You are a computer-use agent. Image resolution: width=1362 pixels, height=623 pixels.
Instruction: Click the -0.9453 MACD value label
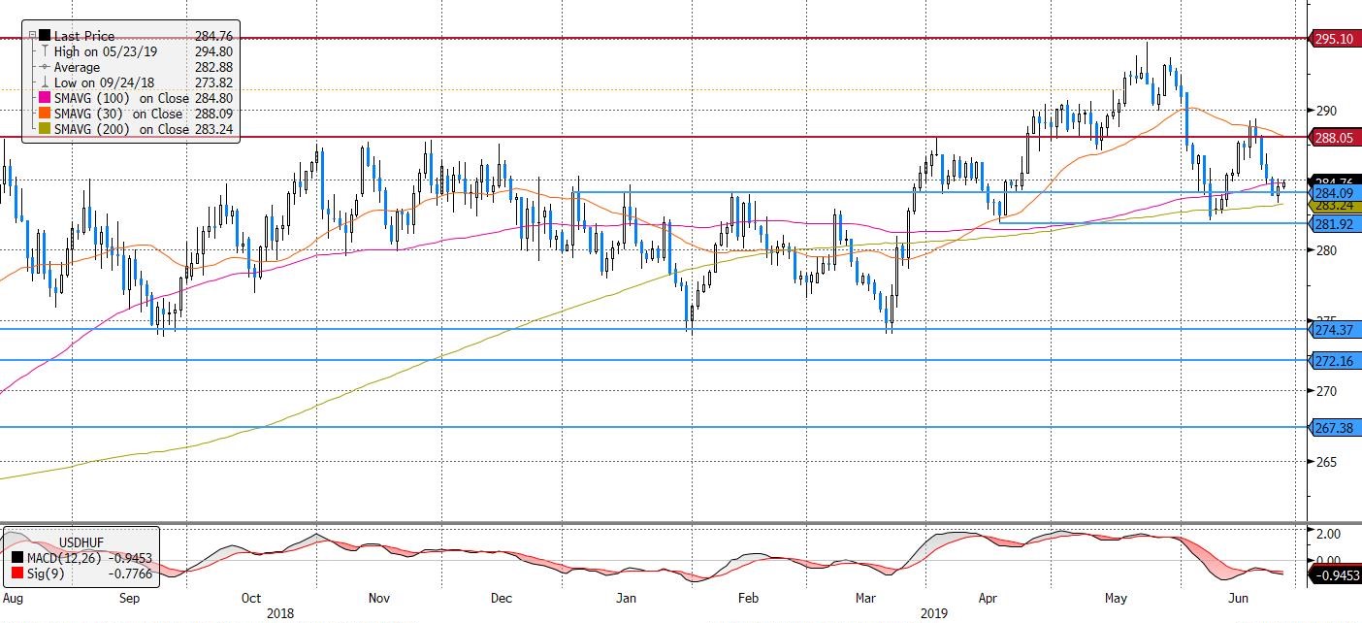(x=1336, y=575)
